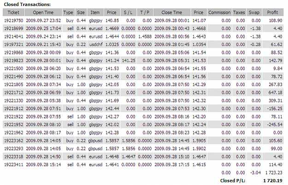288x185 pixels.
Task: Click profit value 105.60
Action: 276,141
